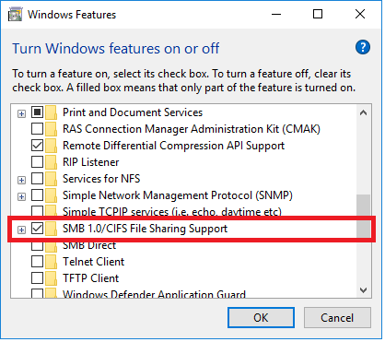The image size is (385, 342).
Task: Click folder icon beside Simple Network Management Protocol
Action: [x=52, y=195]
